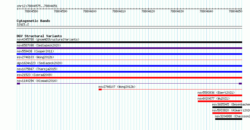Click the chr12:78804575..78804651 region label
The width and height of the screenshot is (250, 130).
pos(37,6)
